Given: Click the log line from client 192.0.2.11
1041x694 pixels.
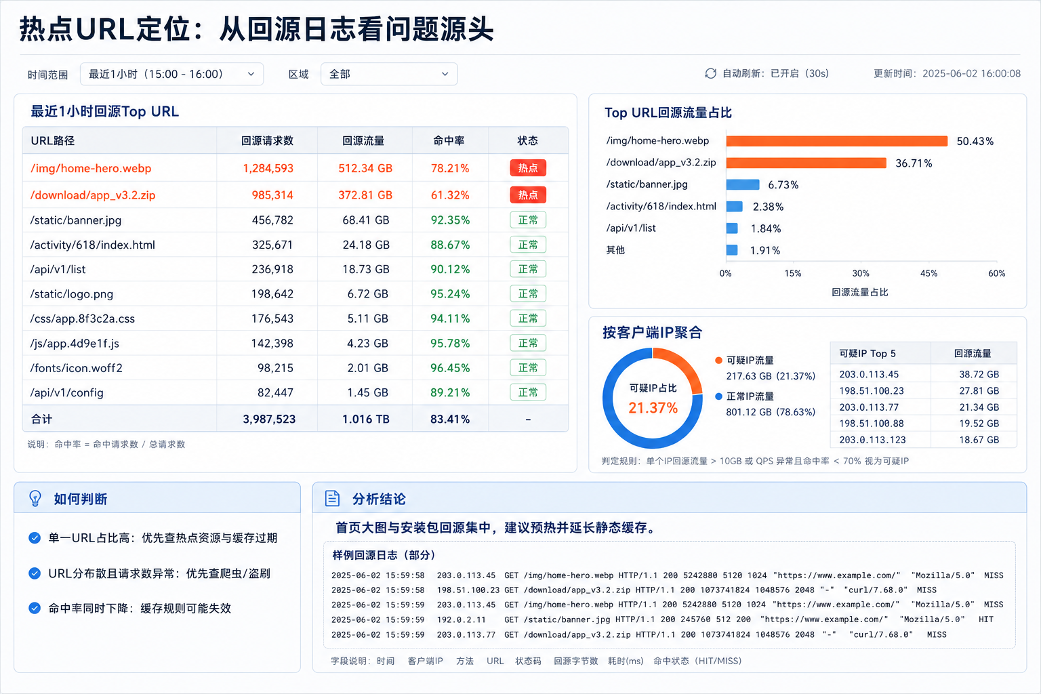Looking at the screenshot, I should [x=662, y=619].
